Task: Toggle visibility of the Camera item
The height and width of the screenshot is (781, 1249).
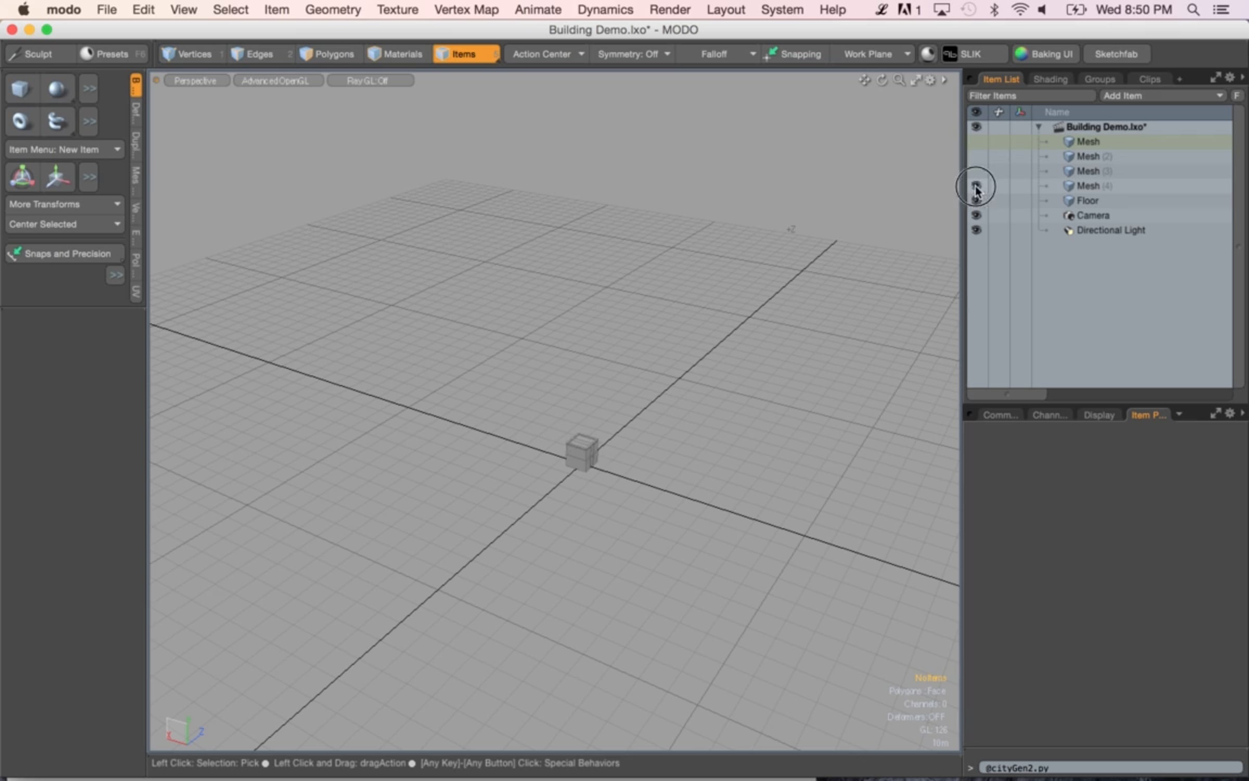Action: coord(976,215)
